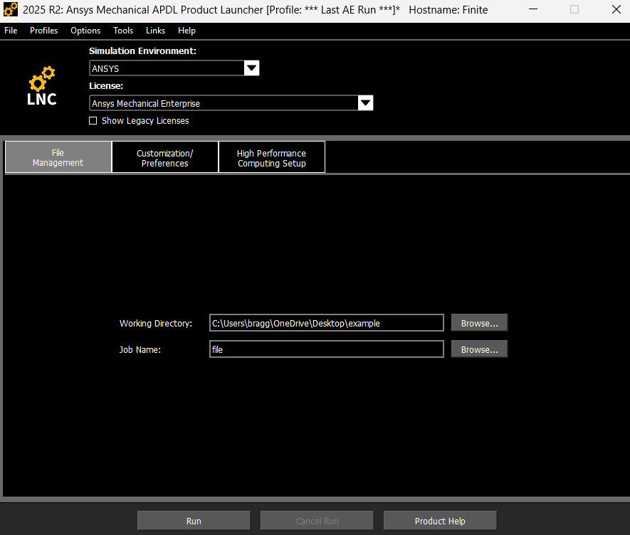Switch to the Customization/Preferences tab
Screen dimensions: 630x535
pos(165,157)
